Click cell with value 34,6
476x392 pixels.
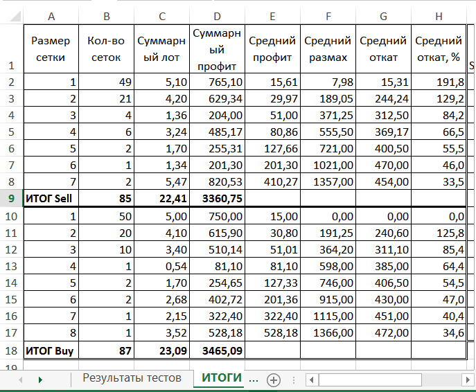(x=439, y=333)
